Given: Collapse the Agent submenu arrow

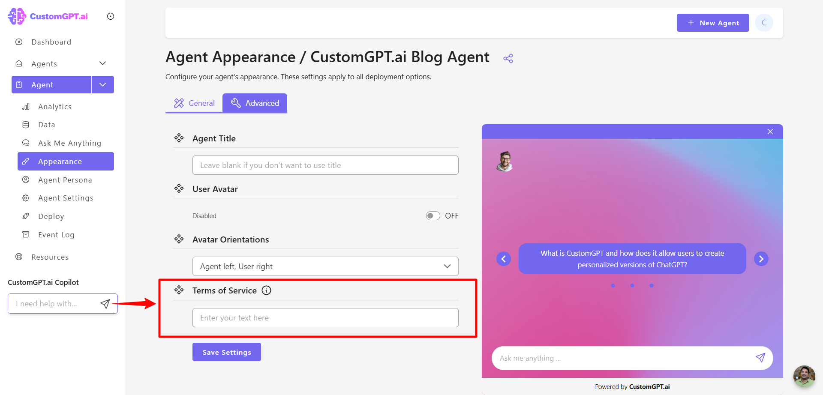Looking at the screenshot, I should (103, 85).
